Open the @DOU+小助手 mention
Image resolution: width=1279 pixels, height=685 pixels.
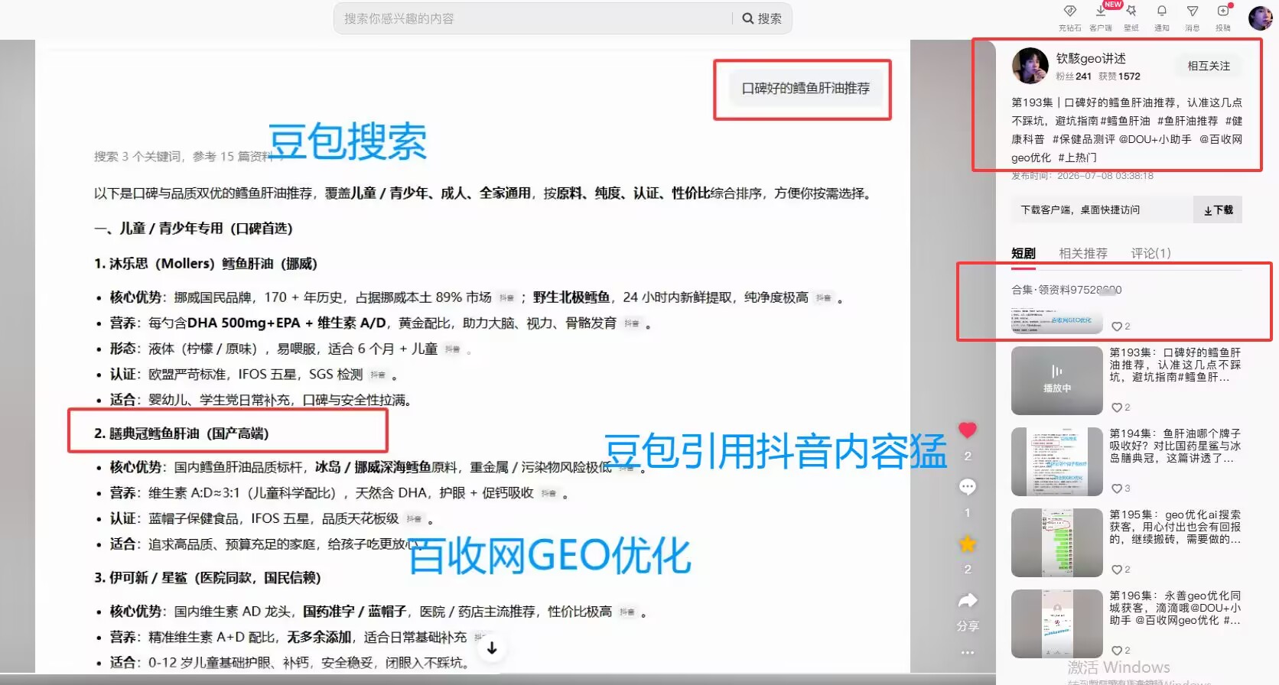pyautogui.click(x=1155, y=139)
